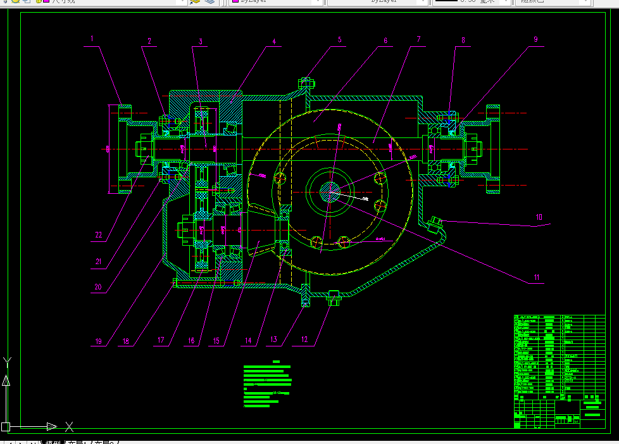
Task: Select part callout number 15
Action: (216, 341)
